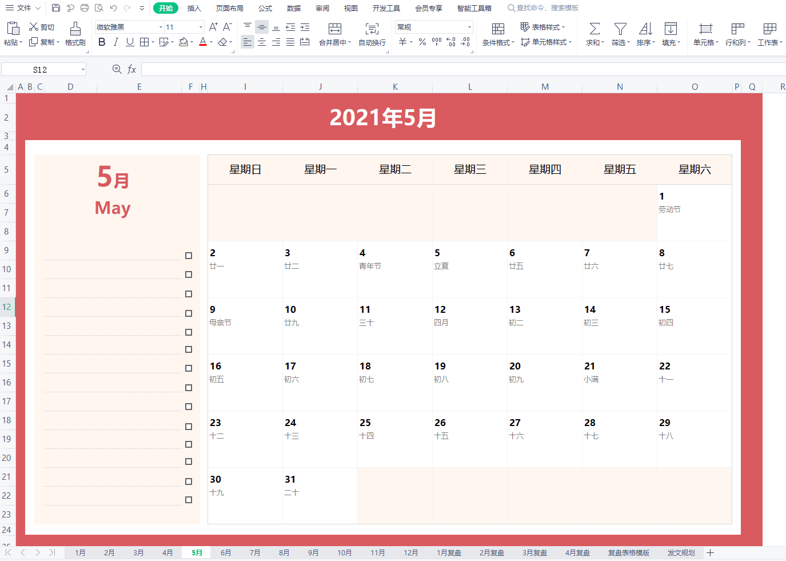Image resolution: width=786 pixels, height=561 pixels.
Task: Check the to-do checkbox in row 9
Action: click(189, 256)
